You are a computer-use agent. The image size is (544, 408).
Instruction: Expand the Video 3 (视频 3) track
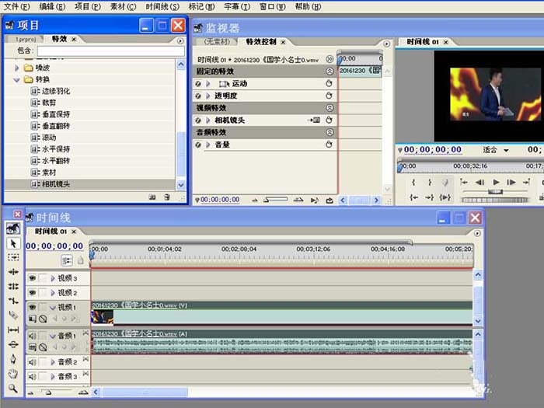pyautogui.click(x=53, y=278)
